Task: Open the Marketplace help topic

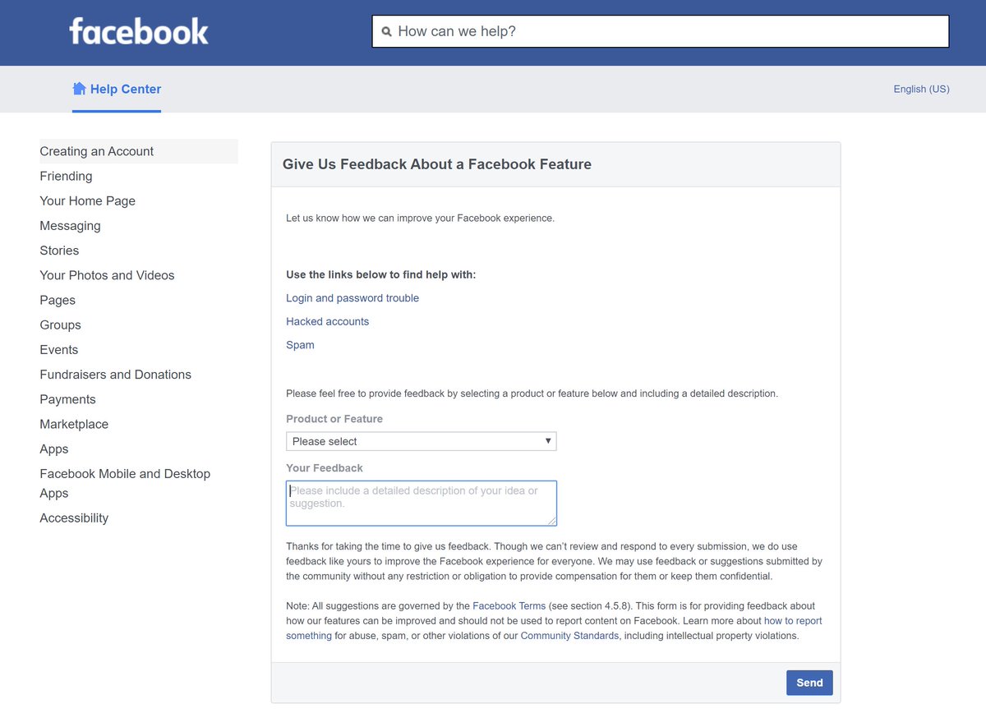Action: (x=74, y=424)
